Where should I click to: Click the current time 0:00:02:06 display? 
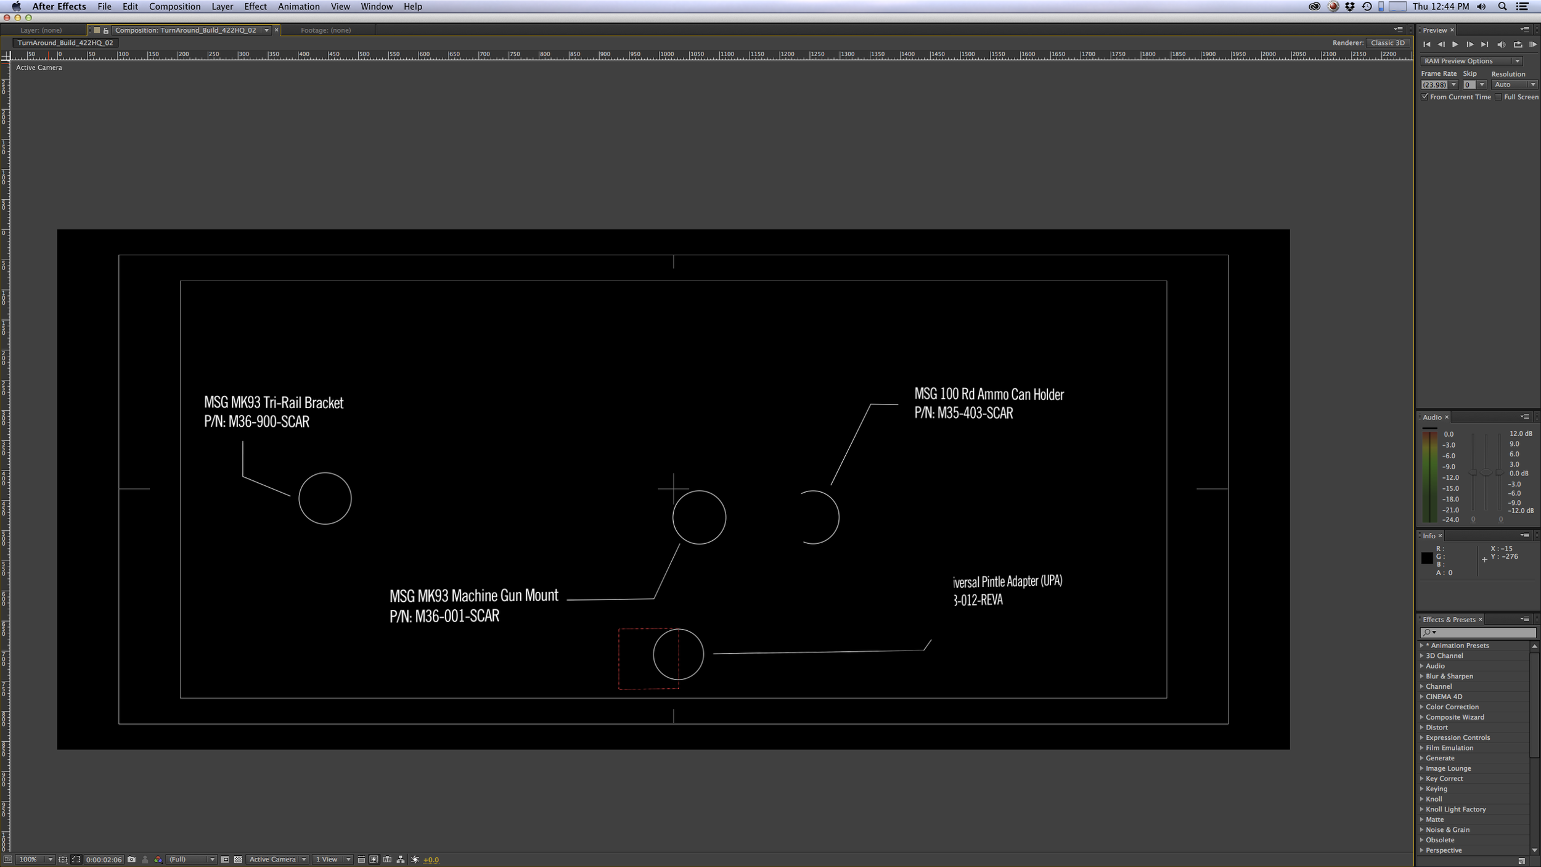coord(104,860)
